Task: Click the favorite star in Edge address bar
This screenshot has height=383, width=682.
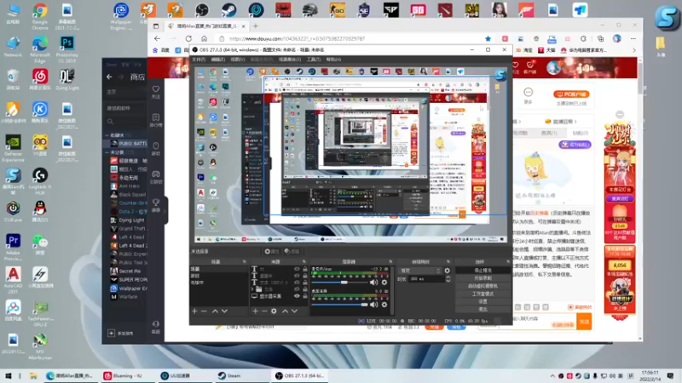Action: [488, 38]
